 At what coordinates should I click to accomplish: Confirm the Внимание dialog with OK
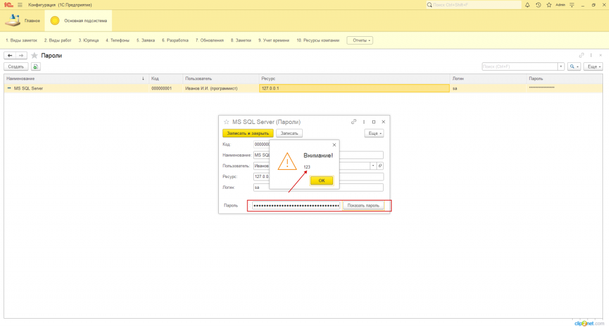322,180
